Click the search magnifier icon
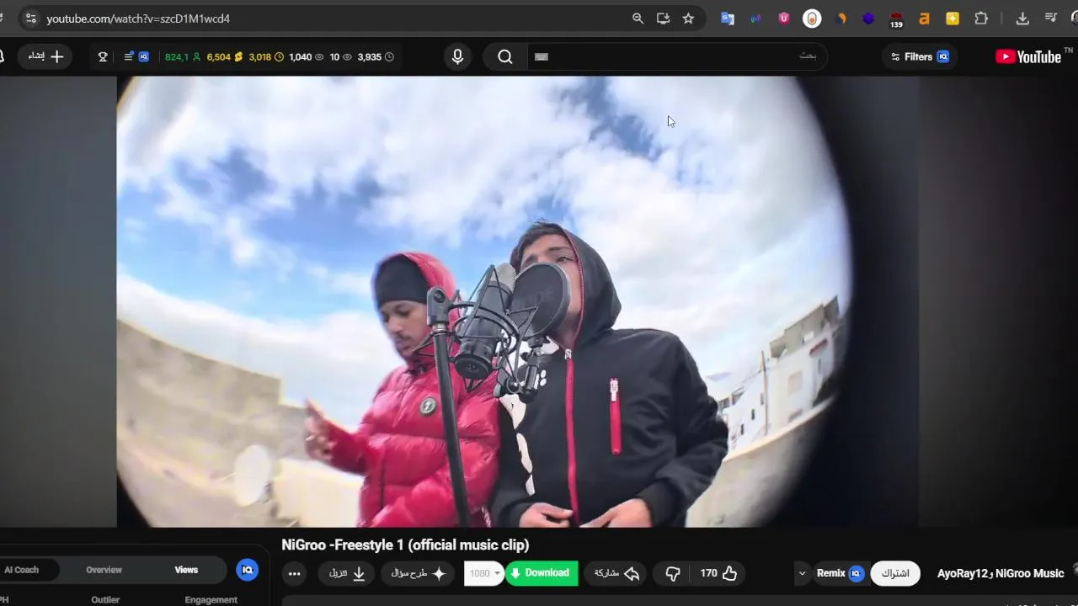1078x606 pixels. coord(504,56)
